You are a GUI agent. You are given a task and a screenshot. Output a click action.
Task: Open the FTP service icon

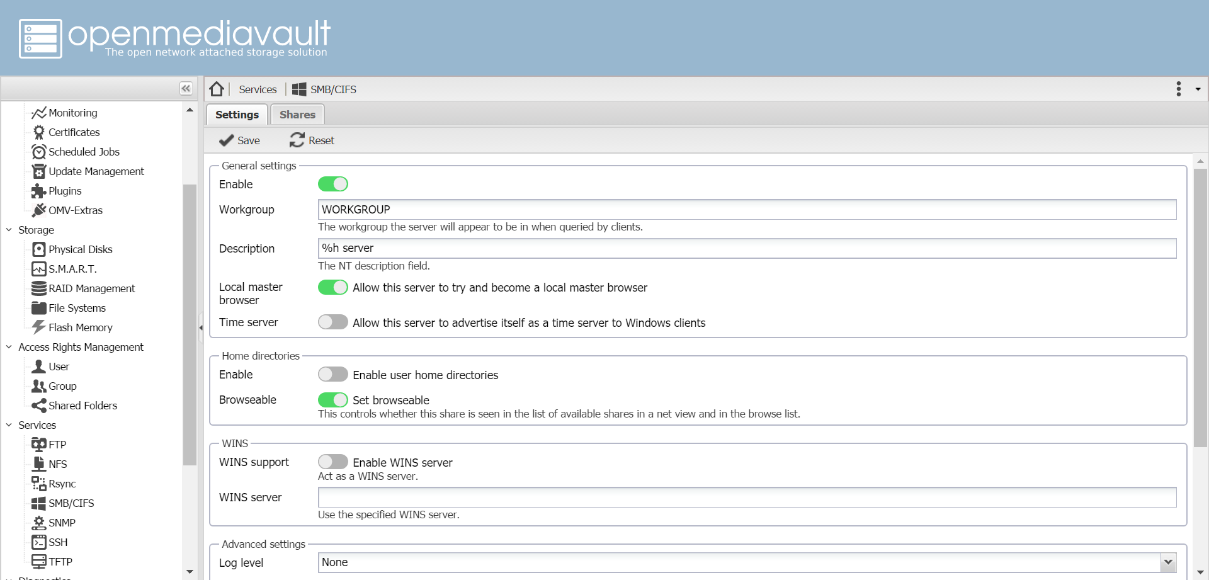point(39,445)
